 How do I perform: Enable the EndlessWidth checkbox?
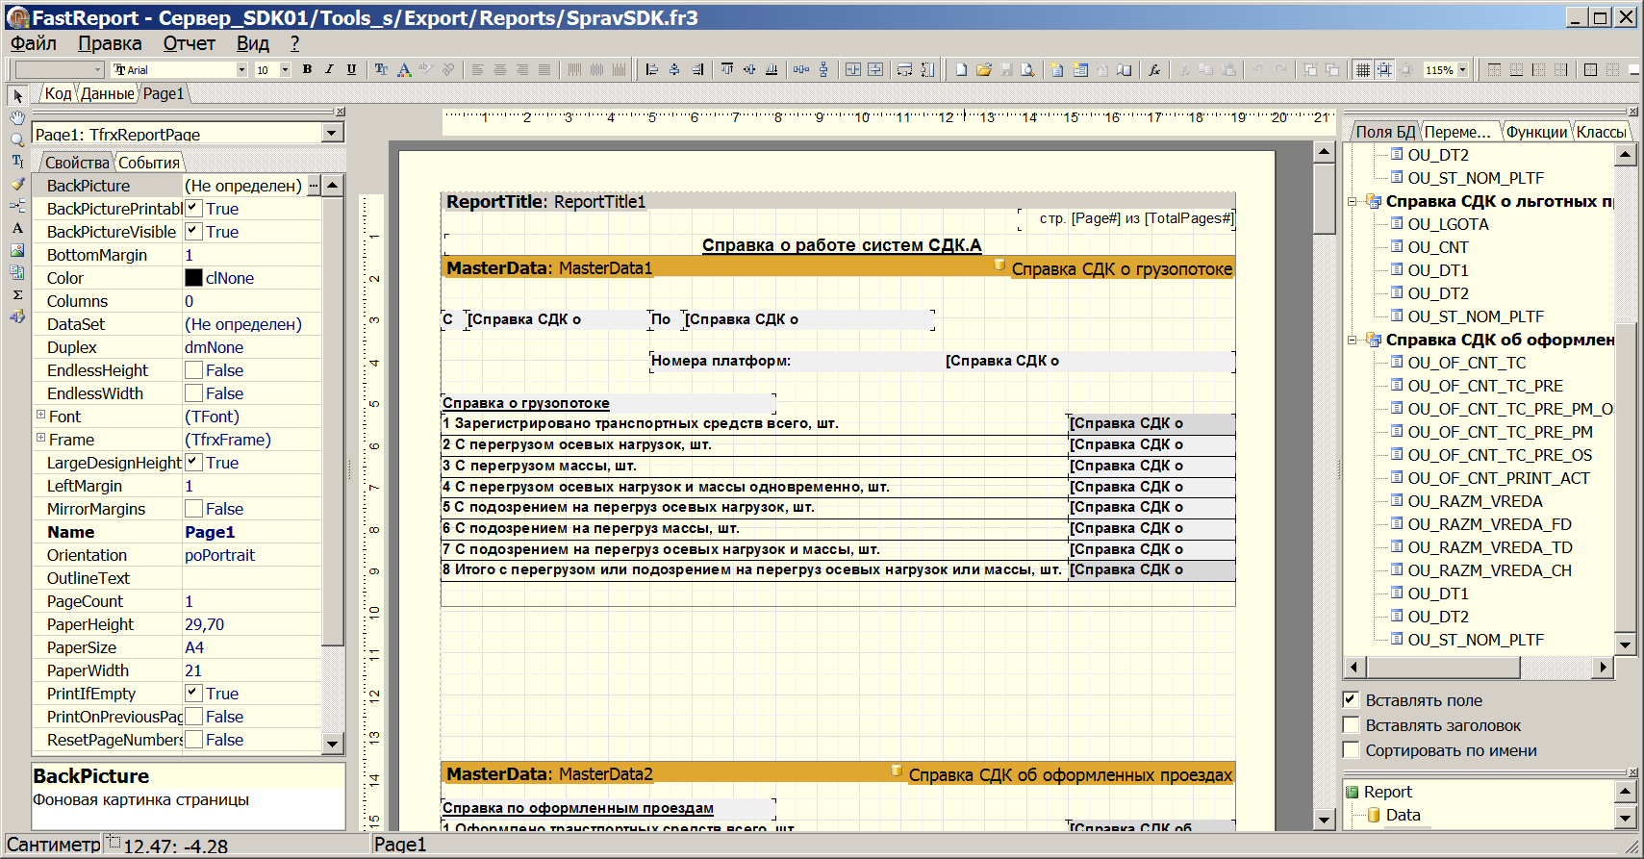point(193,392)
